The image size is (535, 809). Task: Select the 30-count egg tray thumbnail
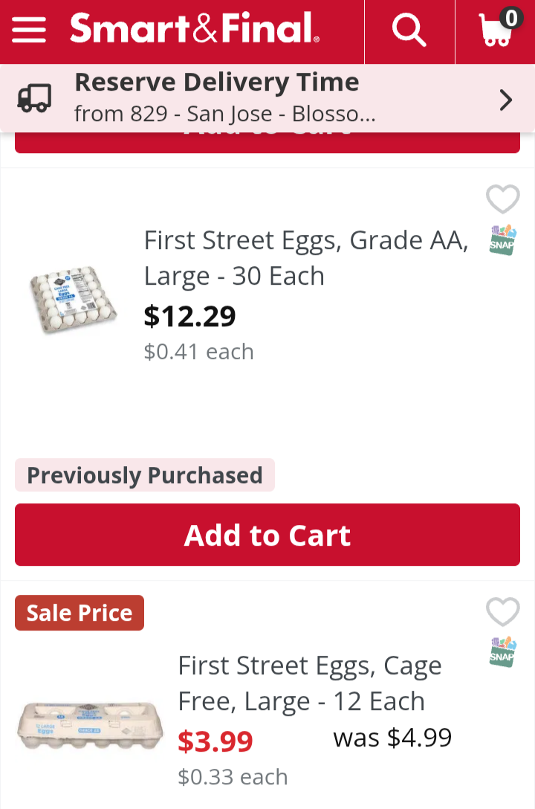point(73,300)
